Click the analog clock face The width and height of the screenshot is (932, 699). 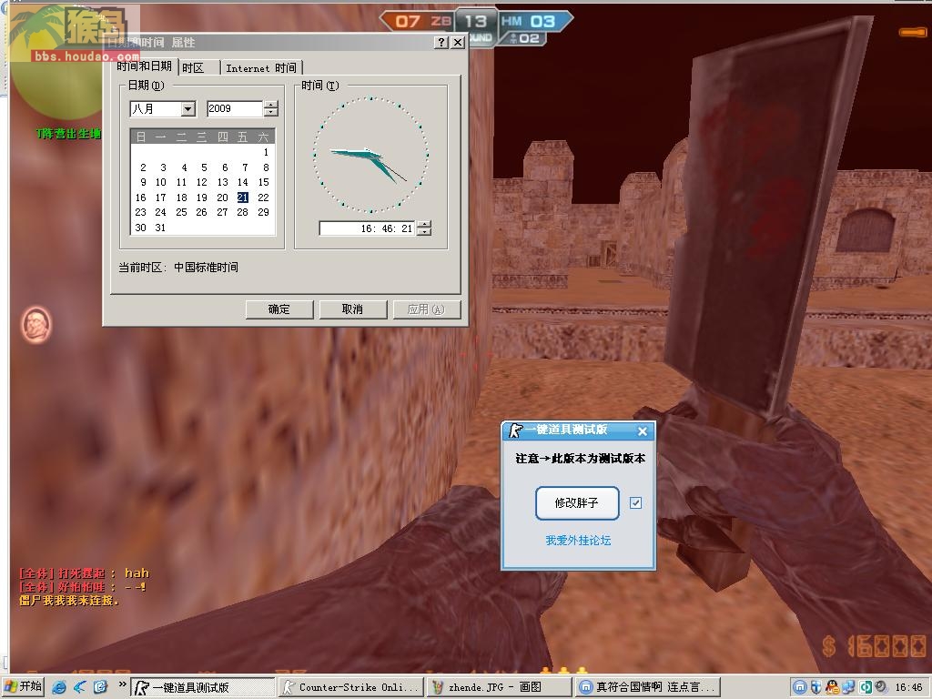(x=371, y=155)
